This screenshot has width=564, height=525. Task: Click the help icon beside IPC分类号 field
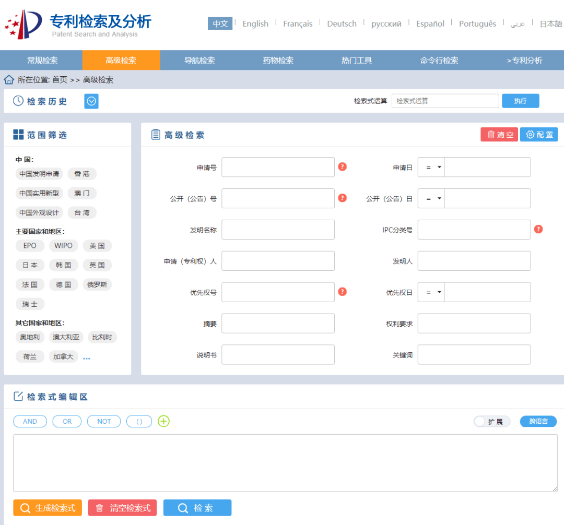(x=538, y=229)
